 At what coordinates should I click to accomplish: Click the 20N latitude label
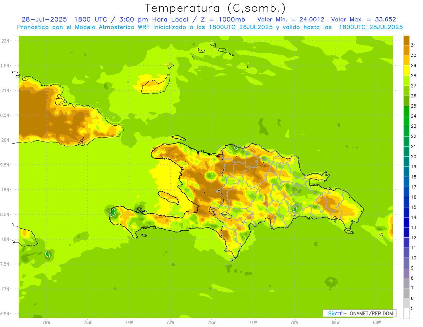6,140
